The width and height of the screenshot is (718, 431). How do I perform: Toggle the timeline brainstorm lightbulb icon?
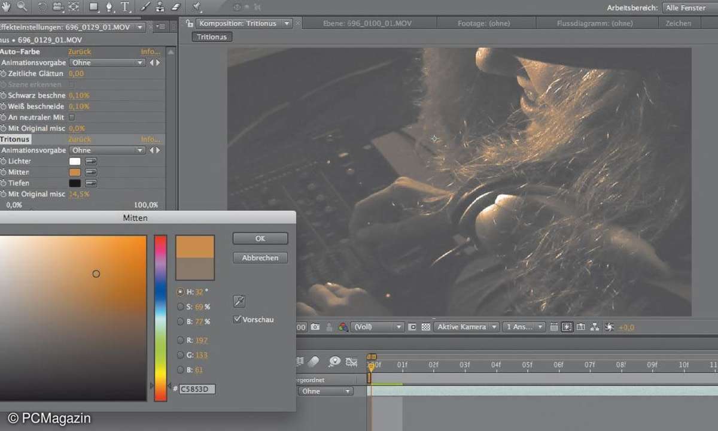(x=334, y=362)
